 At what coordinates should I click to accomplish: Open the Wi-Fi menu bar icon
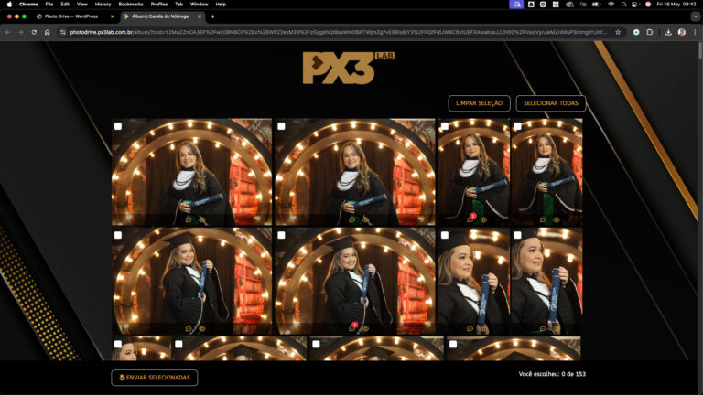[x=611, y=4]
